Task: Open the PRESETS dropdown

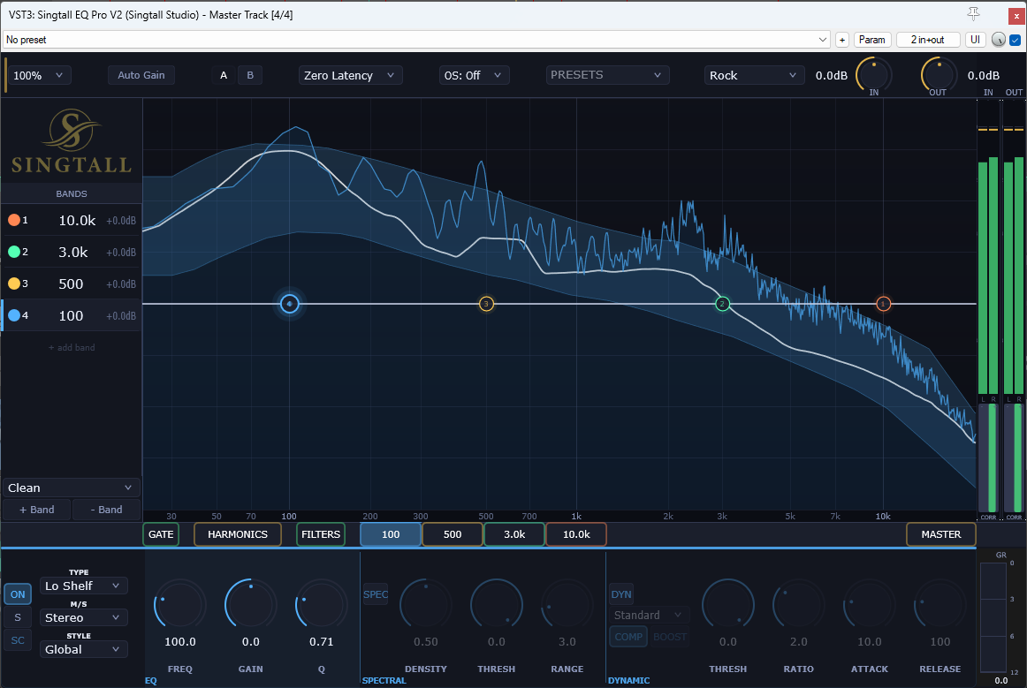Action: pyautogui.click(x=608, y=75)
